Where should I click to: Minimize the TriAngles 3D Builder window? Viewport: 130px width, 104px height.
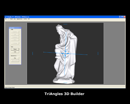(x=120, y=17)
